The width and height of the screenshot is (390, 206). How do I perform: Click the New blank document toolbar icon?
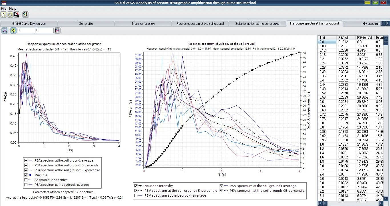[x=3, y=14]
